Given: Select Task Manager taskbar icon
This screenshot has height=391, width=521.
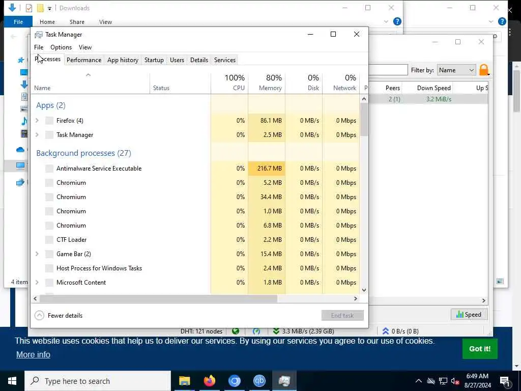Looking at the screenshot, I should tap(284, 381).
